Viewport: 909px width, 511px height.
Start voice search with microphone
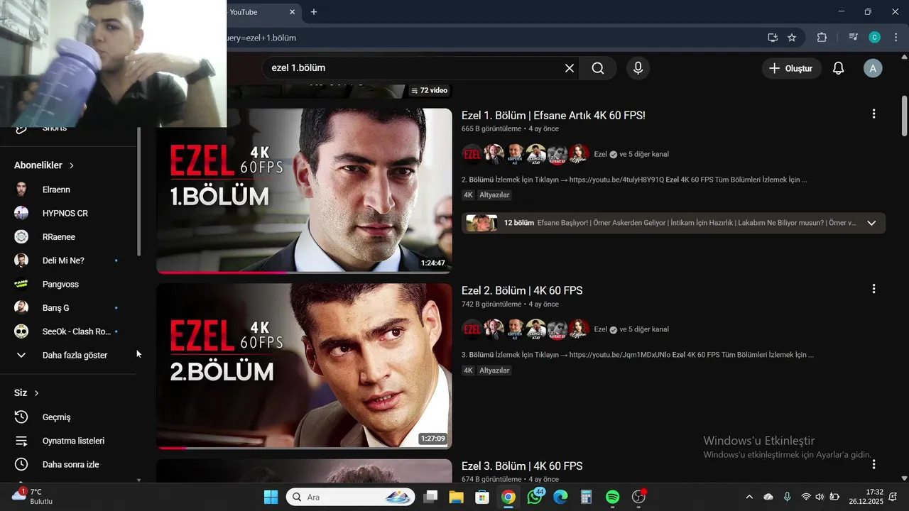[638, 68]
